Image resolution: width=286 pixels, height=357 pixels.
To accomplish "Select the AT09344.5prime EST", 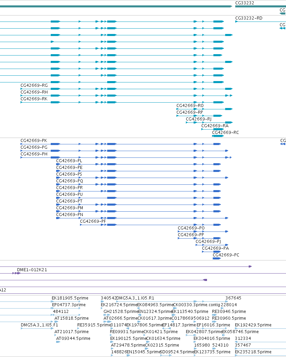I will click(x=73, y=338).
